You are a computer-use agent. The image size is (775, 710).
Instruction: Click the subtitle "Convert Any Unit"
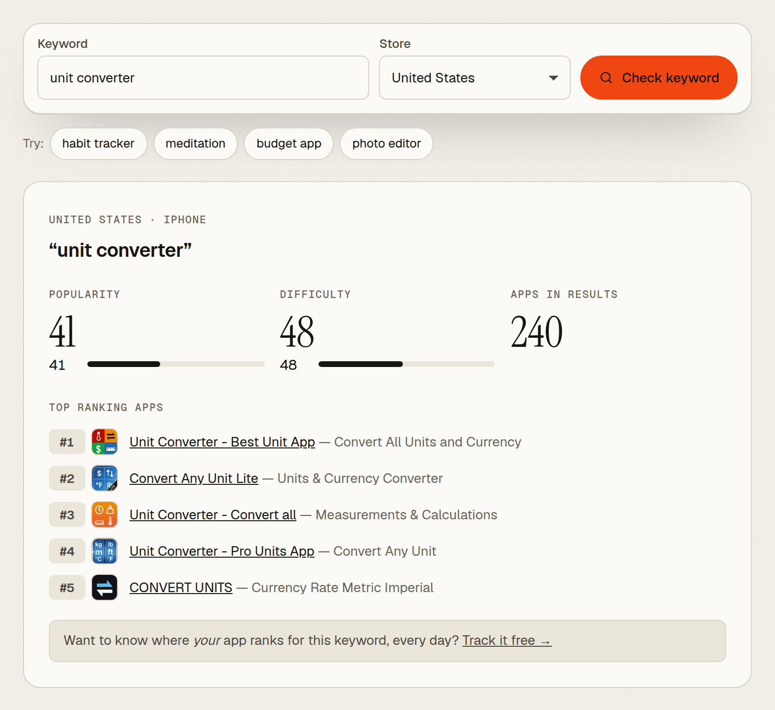[385, 551]
